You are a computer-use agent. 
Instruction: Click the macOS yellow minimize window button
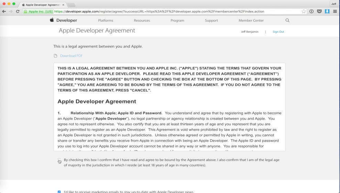coord(9,4)
